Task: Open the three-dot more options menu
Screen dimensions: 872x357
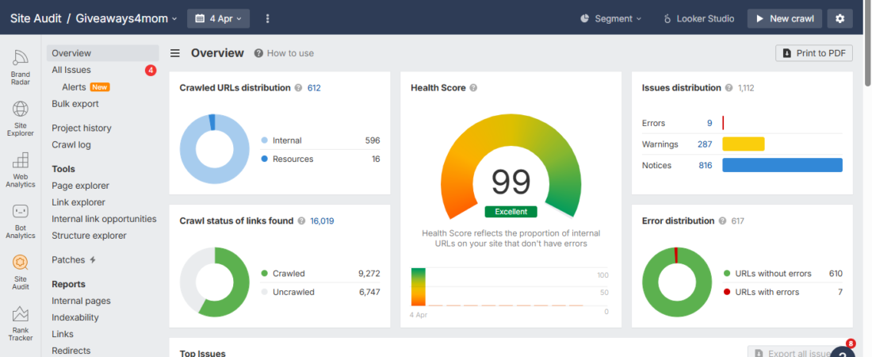Action: [267, 18]
